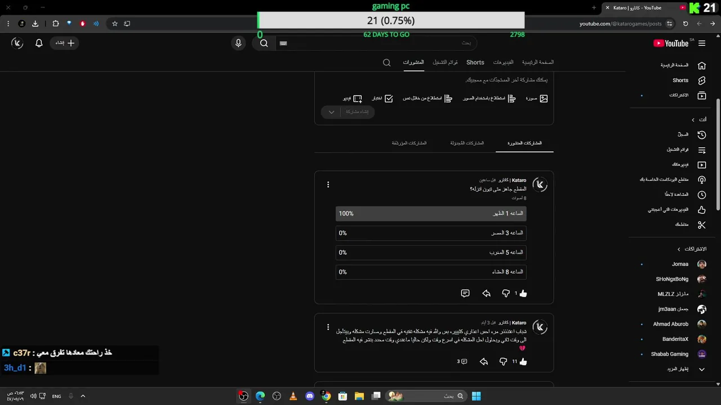The height and width of the screenshot is (405, 721).
Task: Open the channel Shorts tab
Action: click(x=475, y=62)
